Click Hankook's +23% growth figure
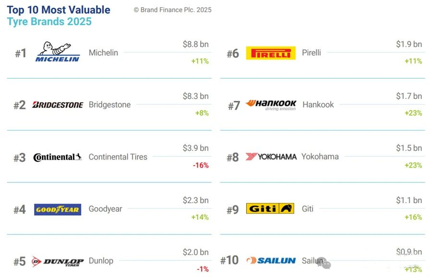Viewport: 432px width, 280px height. coord(413,113)
